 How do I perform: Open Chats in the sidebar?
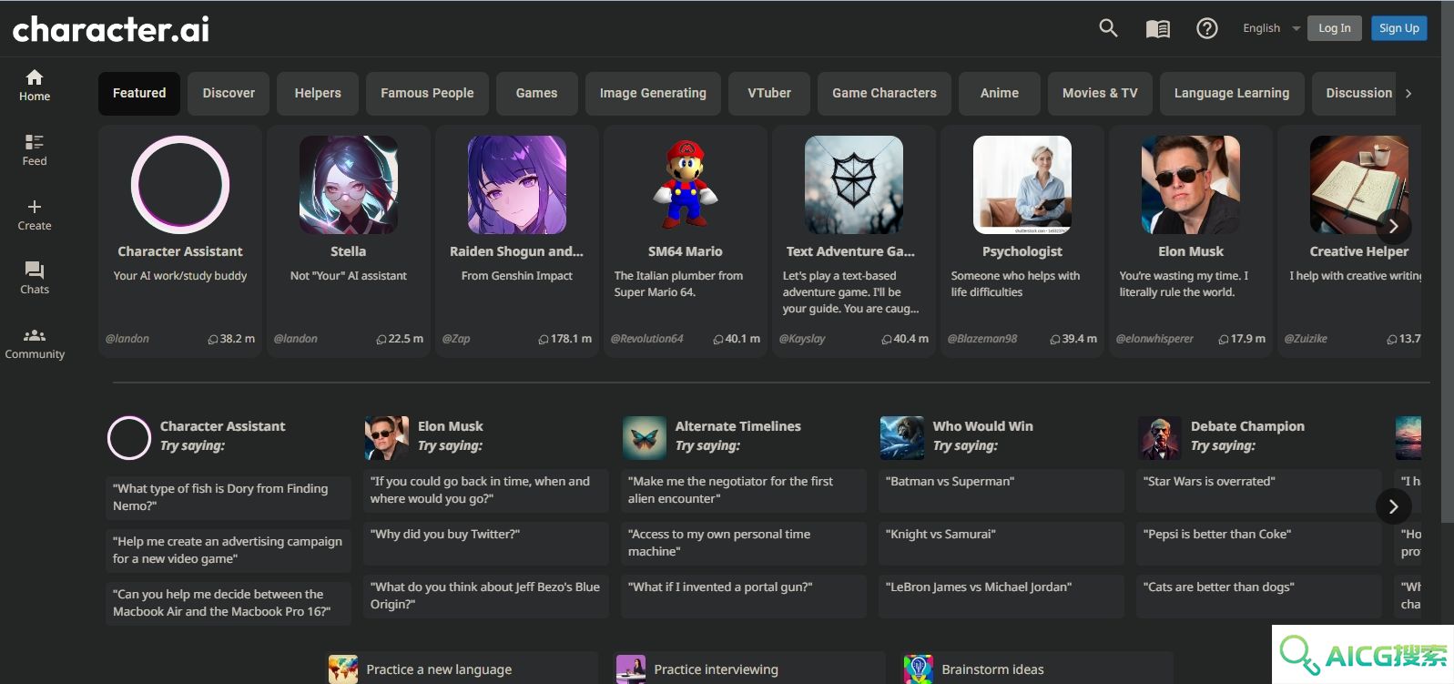click(35, 279)
